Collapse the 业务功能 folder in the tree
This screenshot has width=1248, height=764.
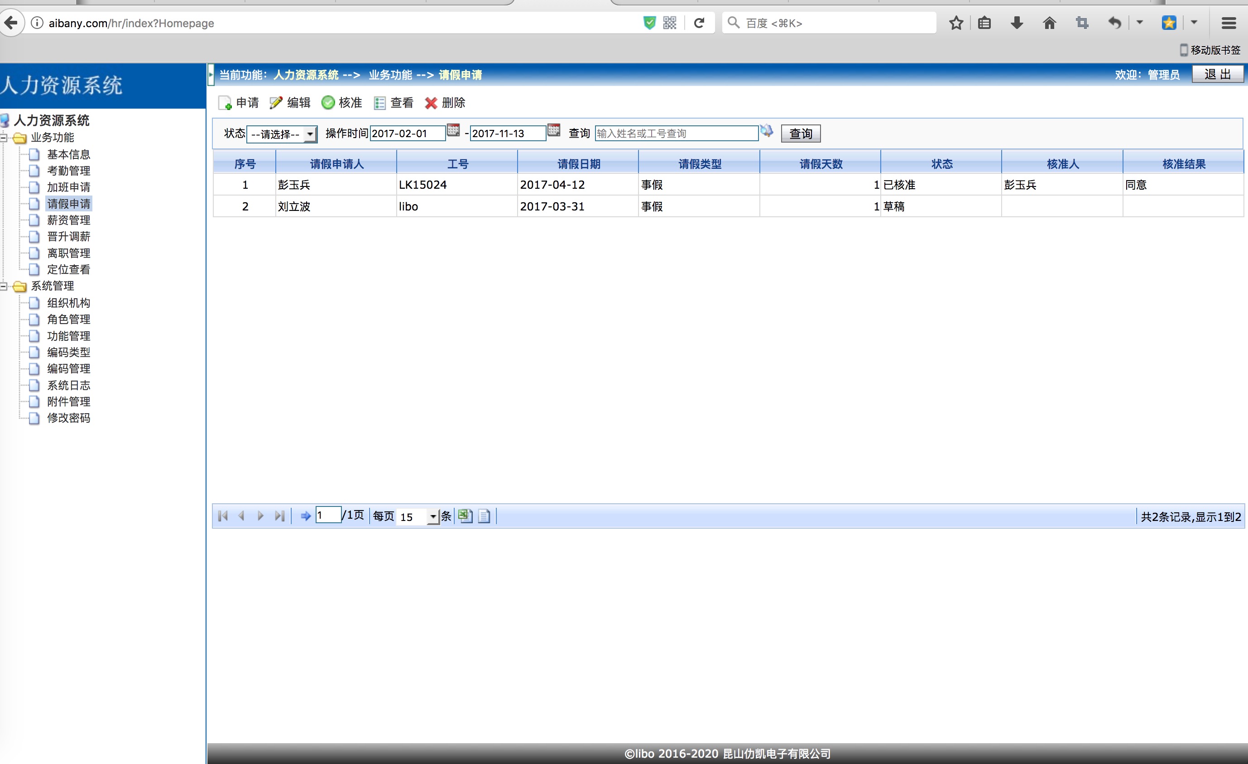4,137
